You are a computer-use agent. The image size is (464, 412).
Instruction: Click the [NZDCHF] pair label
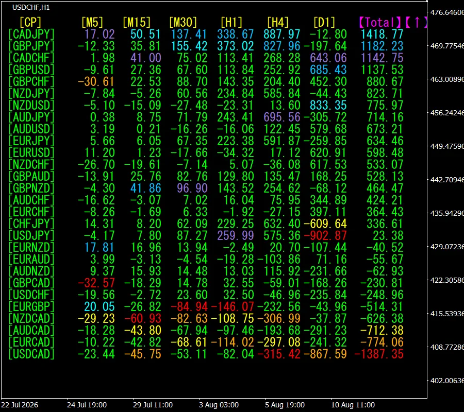click(x=31, y=164)
